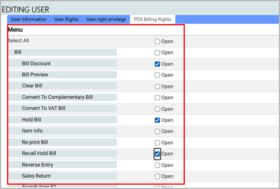Click the Item Info menu row label

pyautogui.click(x=32, y=131)
